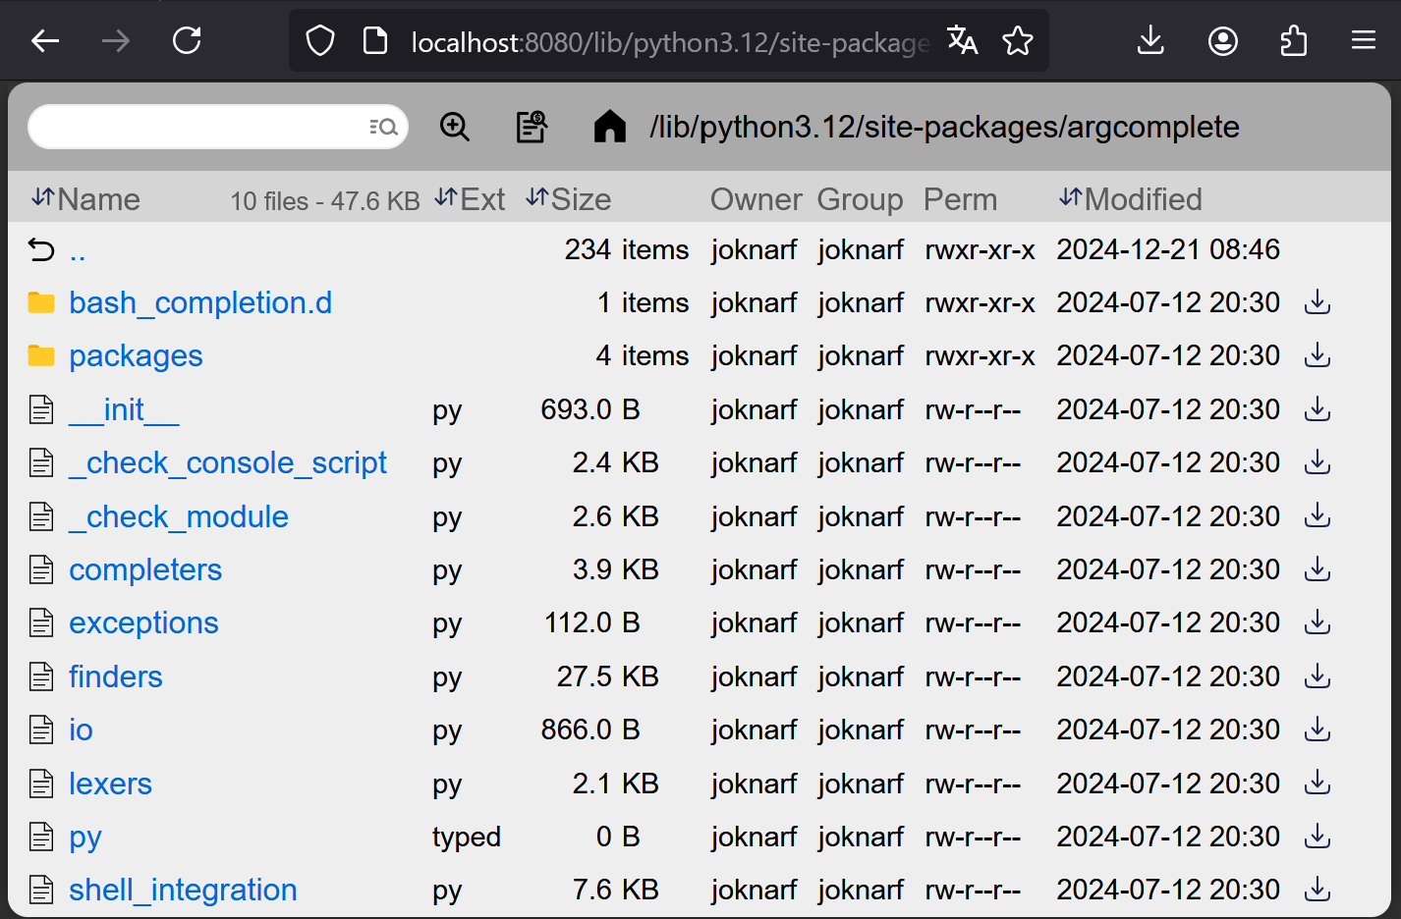The height and width of the screenshot is (919, 1401).
Task: Download the packages folder
Action: [1317, 355]
